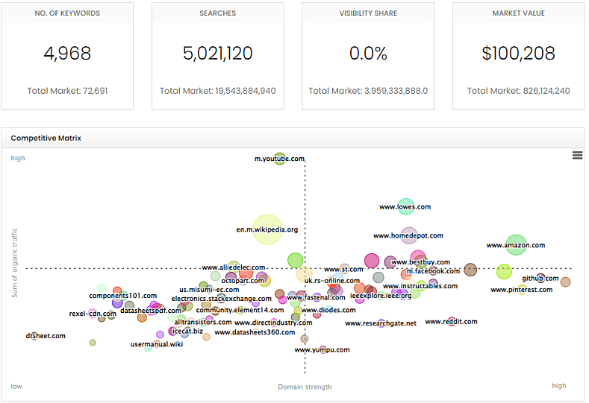
Task: Select the community.element14.com label
Action: (240, 310)
